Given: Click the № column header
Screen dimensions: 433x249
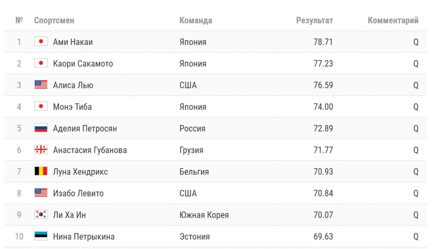Looking at the screenshot, I should 19,21.
